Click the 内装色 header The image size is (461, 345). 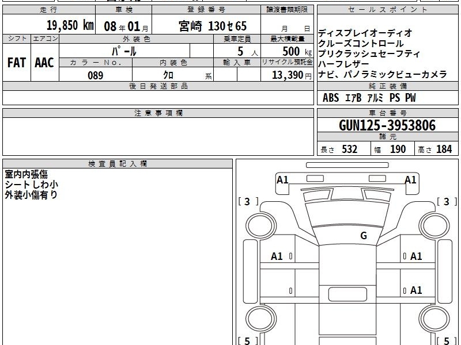pos(173,63)
